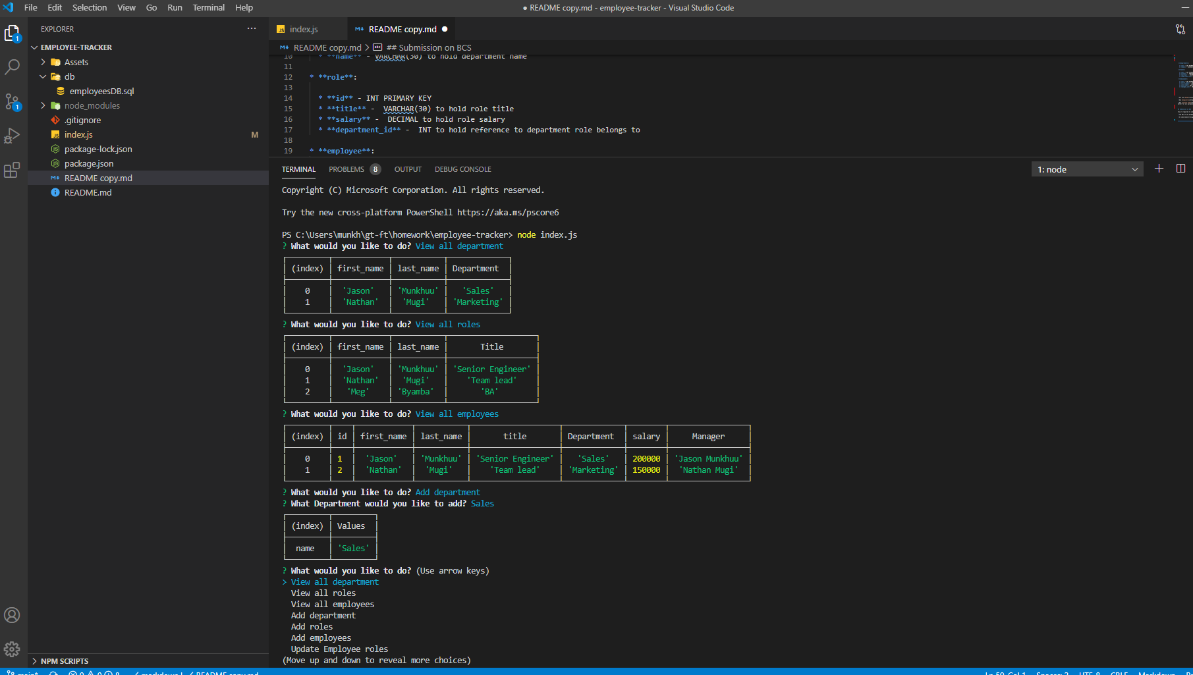
Task: Open the Edit menu
Action: (x=55, y=7)
